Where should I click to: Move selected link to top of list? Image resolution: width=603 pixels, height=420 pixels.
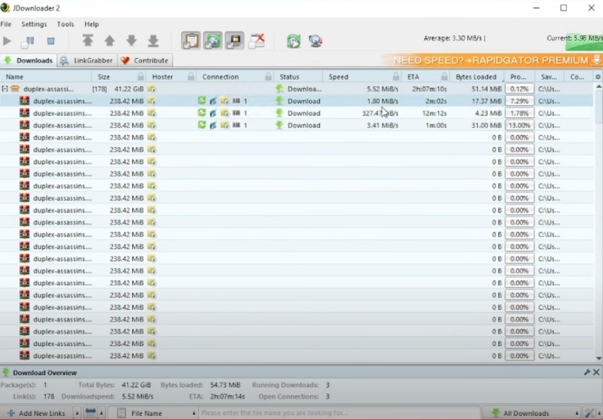pos(88,41)
